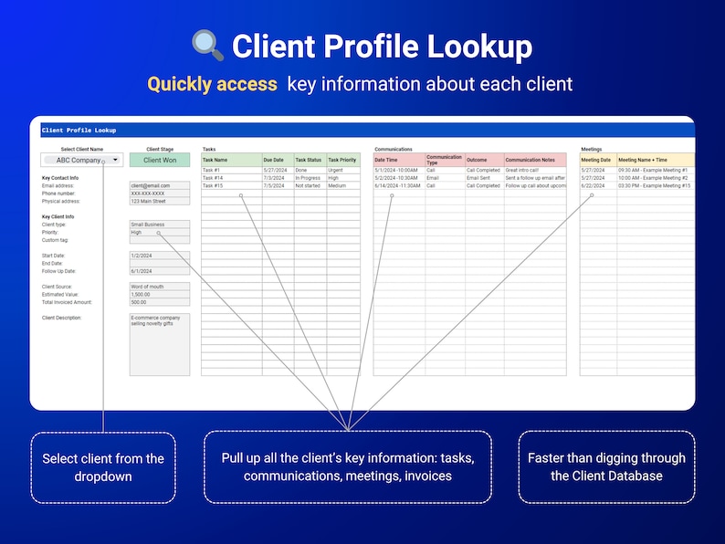
Task: Click the Great intro call! note
Action: 535,170
